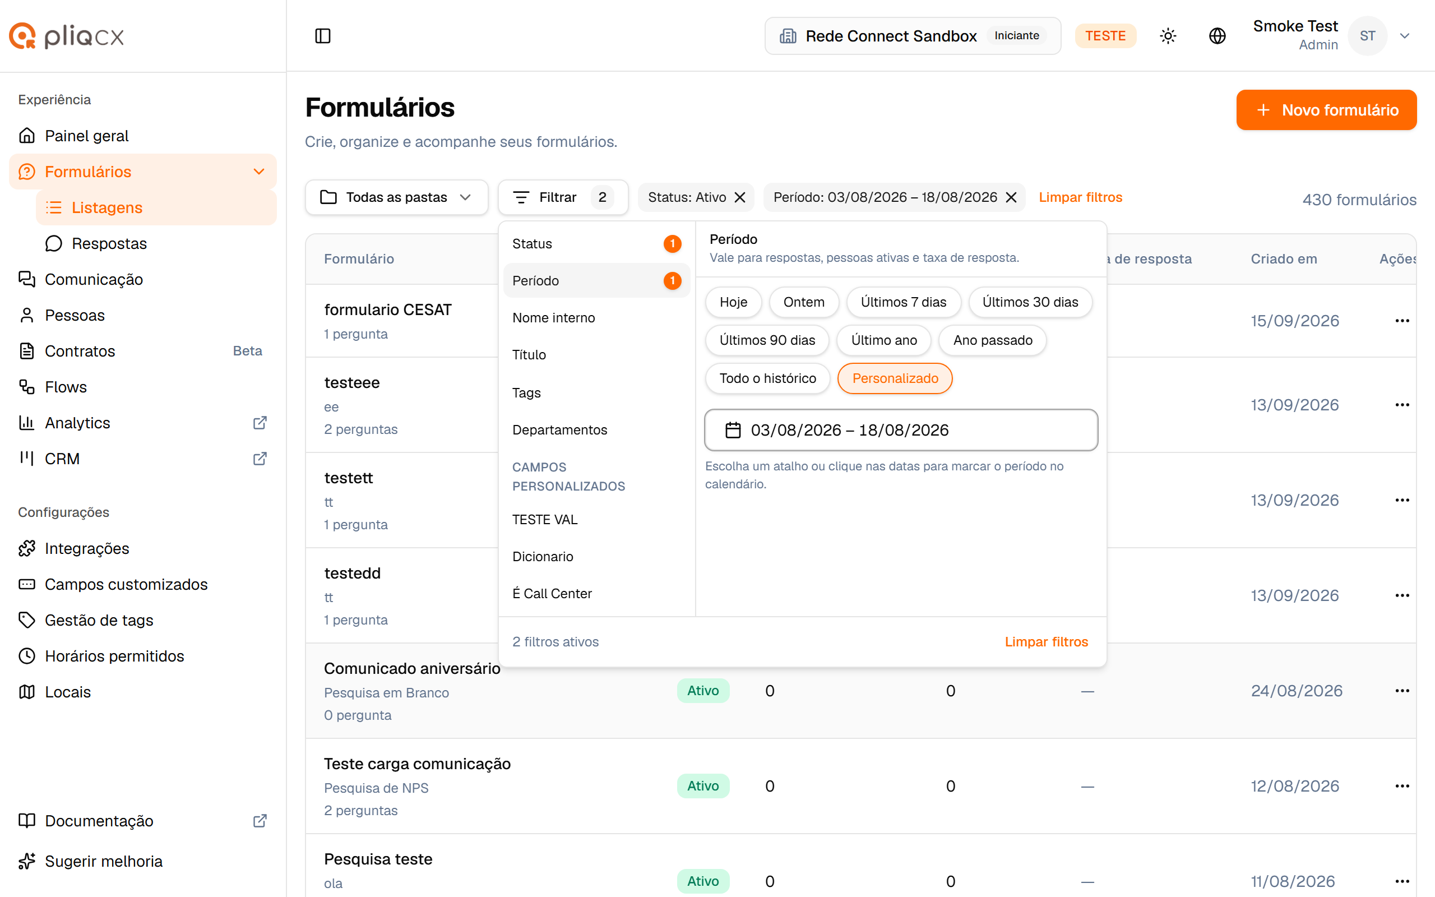
Task: Remove the Status: Ativo filter chip
Action: click(739, 197)
